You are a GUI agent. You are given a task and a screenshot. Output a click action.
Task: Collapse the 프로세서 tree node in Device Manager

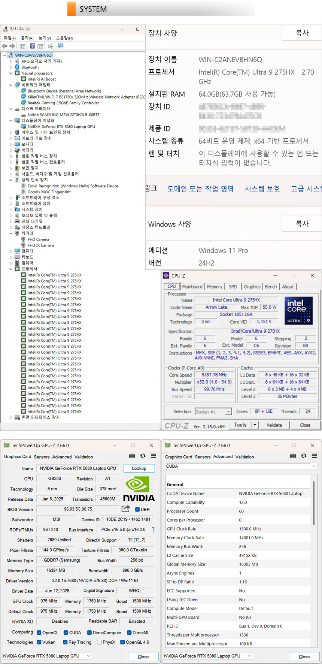coord(11,269)
